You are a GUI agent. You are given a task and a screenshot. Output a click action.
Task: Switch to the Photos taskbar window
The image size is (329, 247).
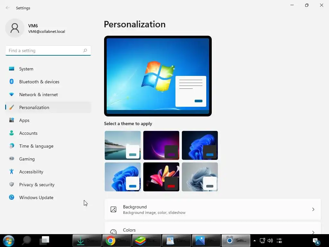coord(207,241)
